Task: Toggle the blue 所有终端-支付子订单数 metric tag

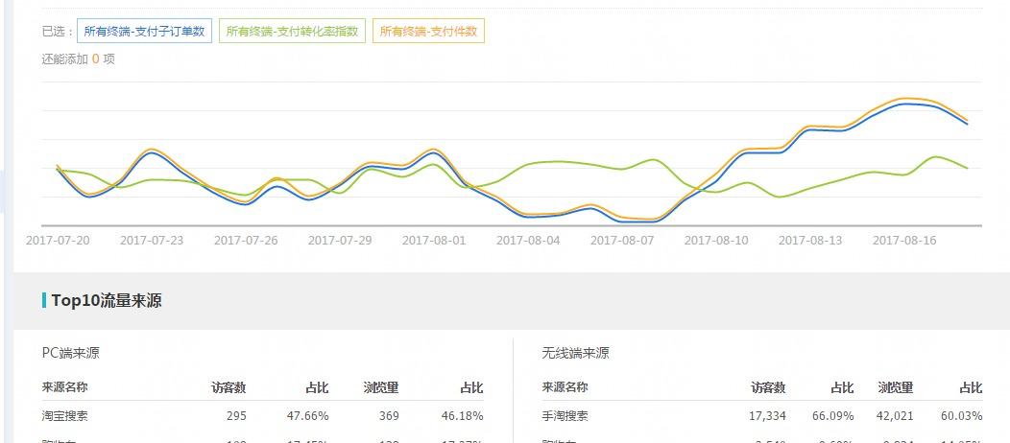Action: click(x=144, y=31)
